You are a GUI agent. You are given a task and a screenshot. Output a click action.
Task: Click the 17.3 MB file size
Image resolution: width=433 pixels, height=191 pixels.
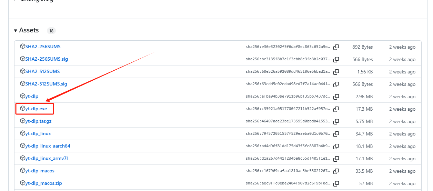pos(364,109)
